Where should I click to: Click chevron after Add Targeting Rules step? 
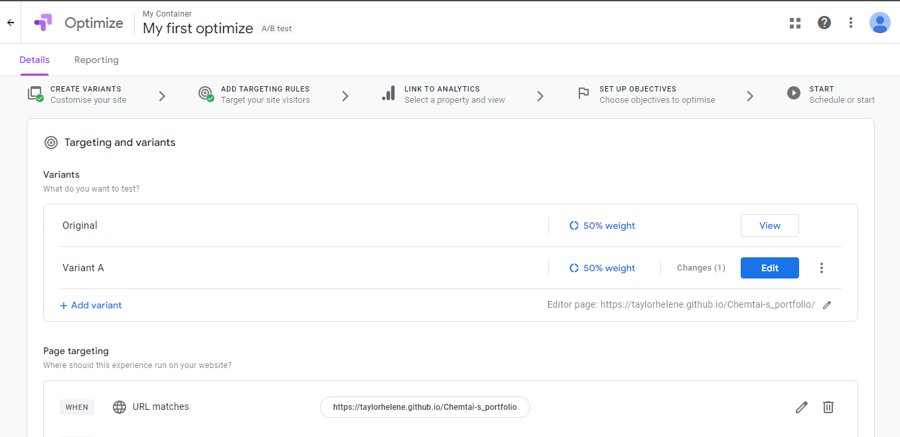point(345,96)
